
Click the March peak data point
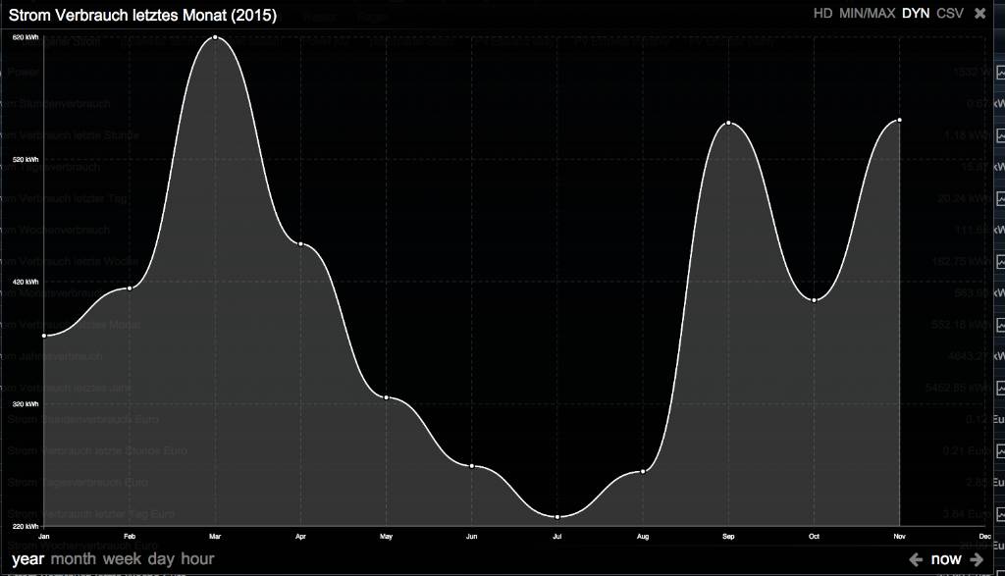coord(215,37)
